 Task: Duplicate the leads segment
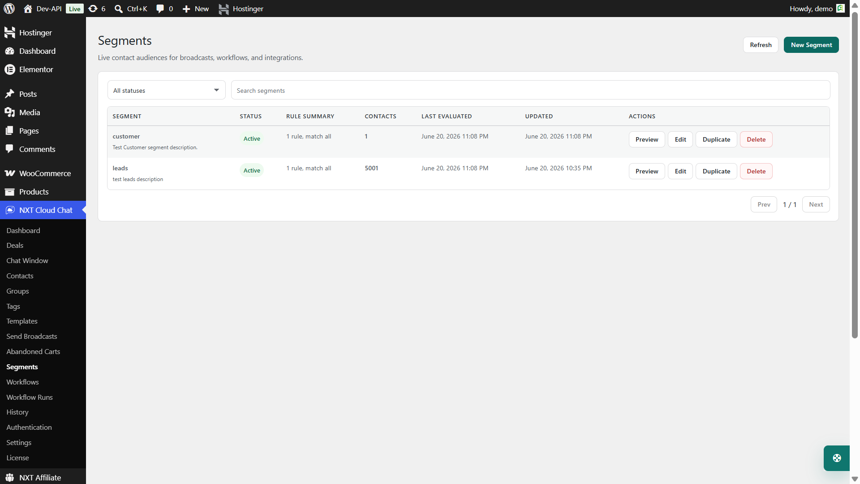coord(716,171)
